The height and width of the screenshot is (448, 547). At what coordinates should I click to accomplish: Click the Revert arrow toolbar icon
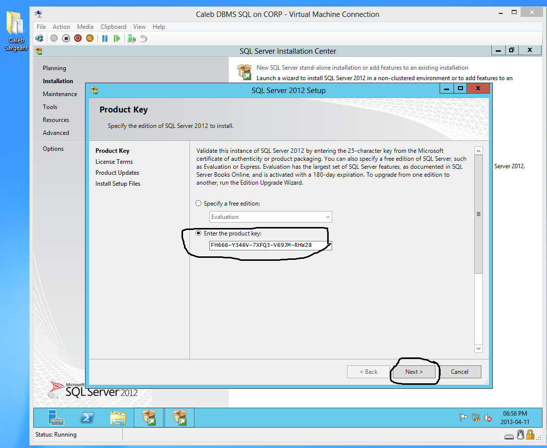coord(144,38)
